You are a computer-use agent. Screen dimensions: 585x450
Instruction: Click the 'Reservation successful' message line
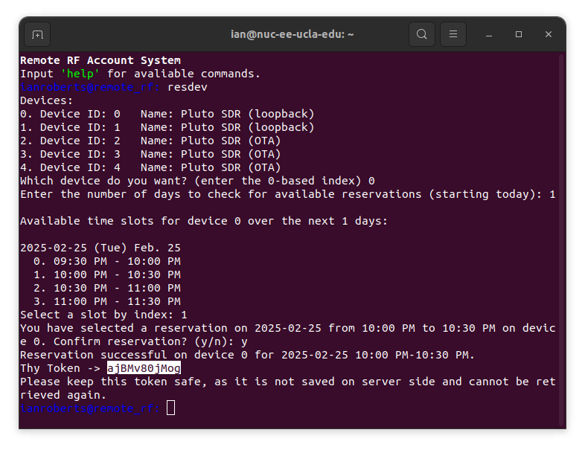tap(247, 355)
